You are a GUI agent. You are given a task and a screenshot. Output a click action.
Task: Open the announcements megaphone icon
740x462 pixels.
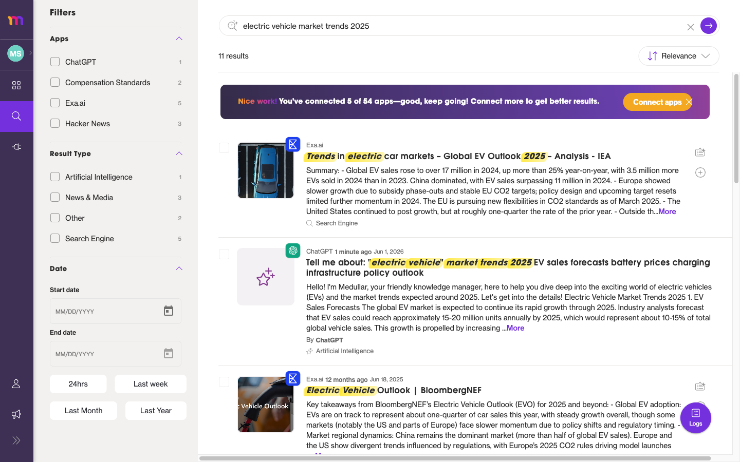tap(16, 414)
